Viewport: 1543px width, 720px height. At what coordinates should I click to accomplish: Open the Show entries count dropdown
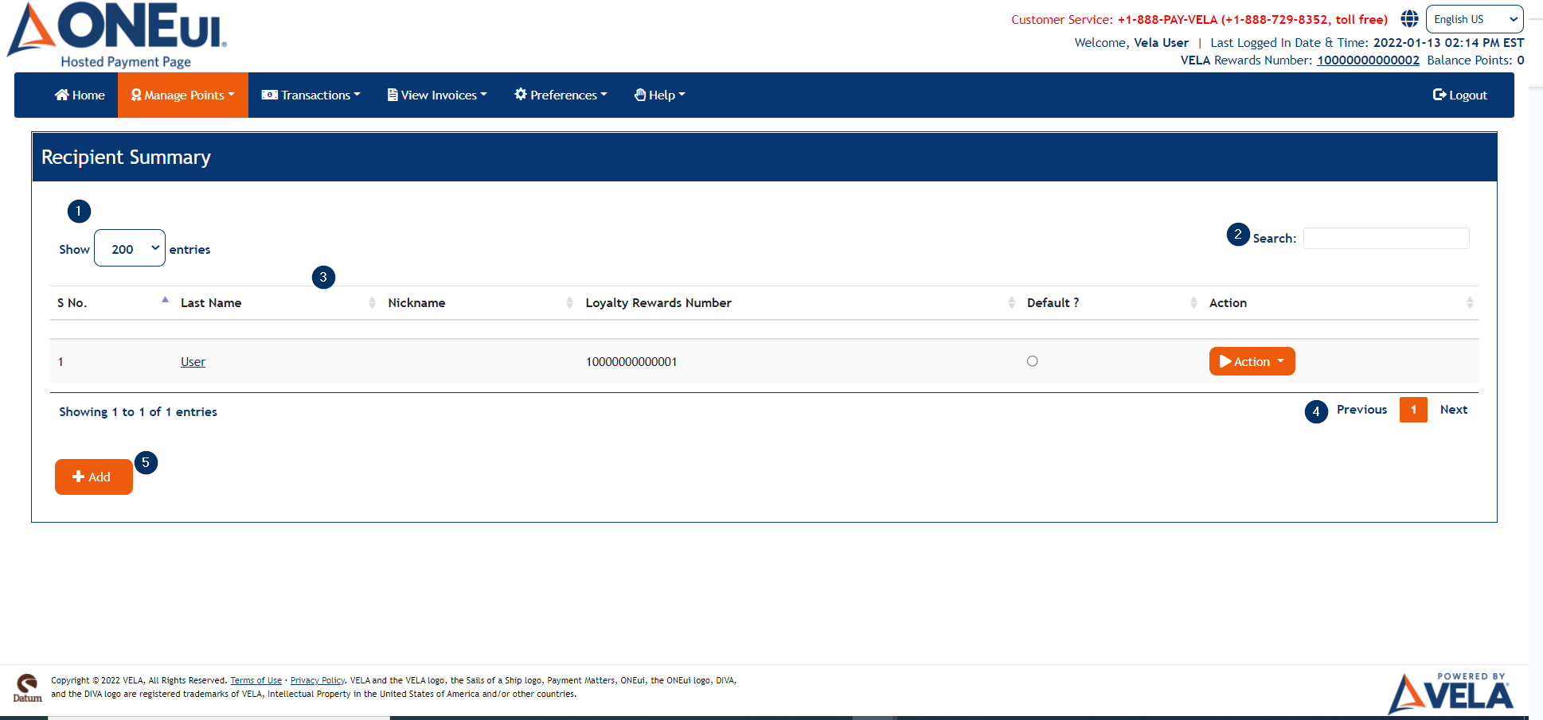[130, 248]
